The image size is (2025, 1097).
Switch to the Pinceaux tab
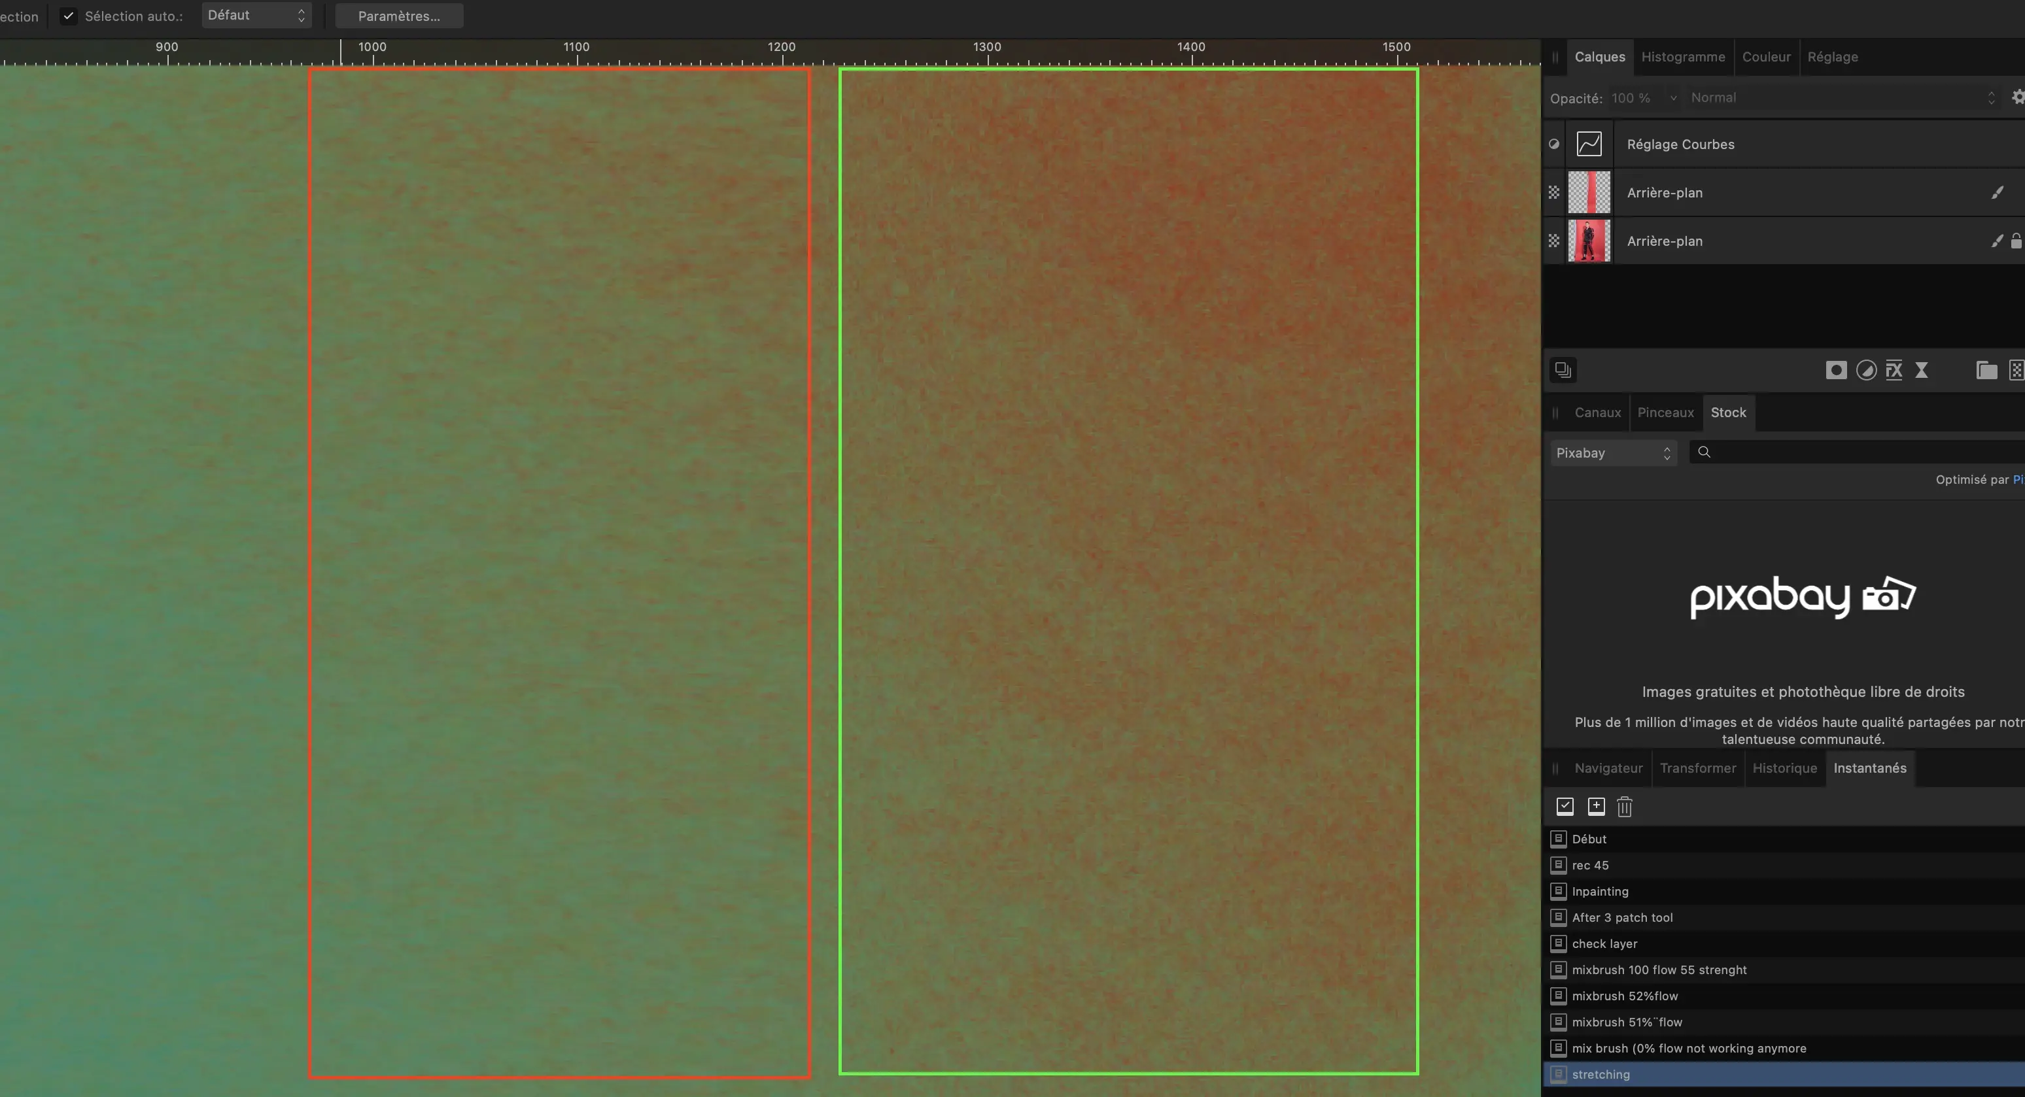tap(1666, 413)
